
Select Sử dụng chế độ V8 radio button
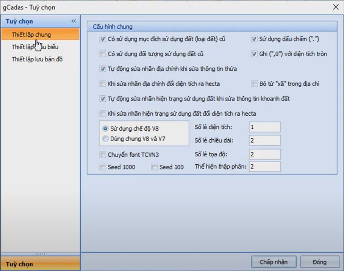tap(105, 128)
